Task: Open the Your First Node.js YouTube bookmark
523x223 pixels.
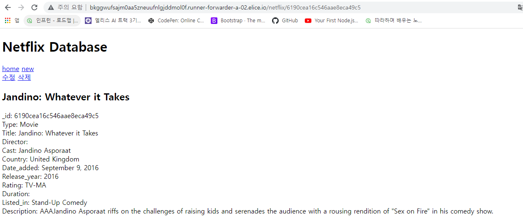Action: pos(331,21)
